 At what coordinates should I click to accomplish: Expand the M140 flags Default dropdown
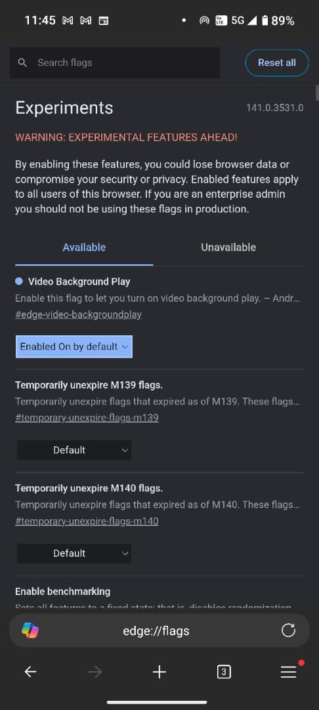coord(74,554)
